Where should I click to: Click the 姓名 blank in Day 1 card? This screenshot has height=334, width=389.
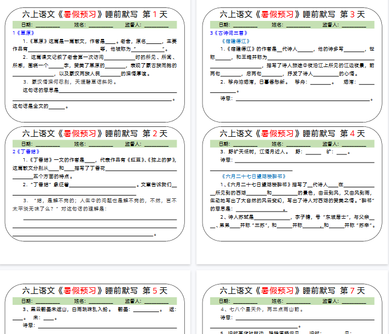point(101,25)
